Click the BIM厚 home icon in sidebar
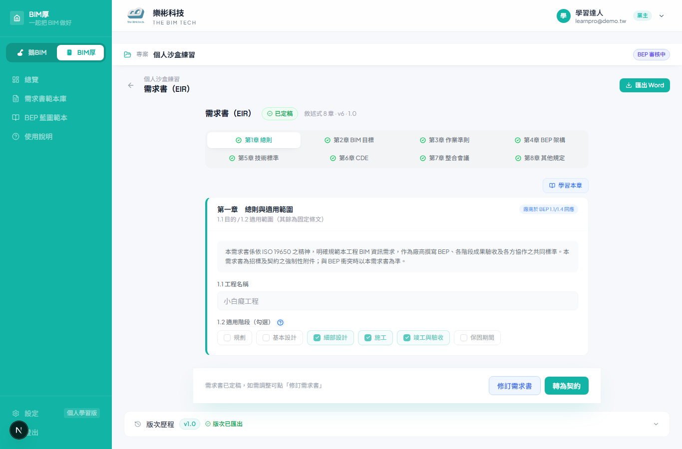 coord(17,18)
